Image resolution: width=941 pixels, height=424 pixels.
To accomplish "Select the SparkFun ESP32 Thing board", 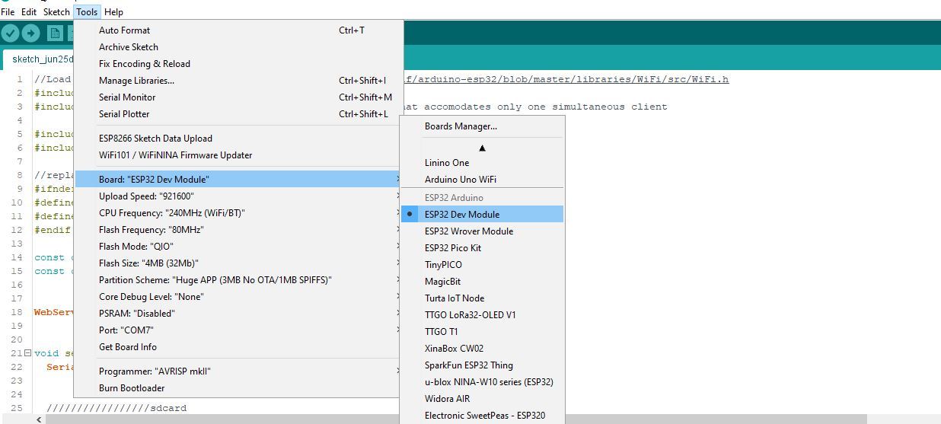I will click(482, 365).
